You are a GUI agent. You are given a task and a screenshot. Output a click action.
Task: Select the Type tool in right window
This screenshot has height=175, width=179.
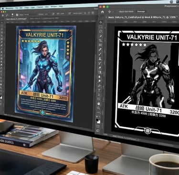[x=99, y=90]
